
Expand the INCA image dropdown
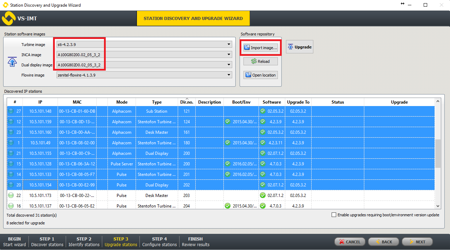click(229, 55)
